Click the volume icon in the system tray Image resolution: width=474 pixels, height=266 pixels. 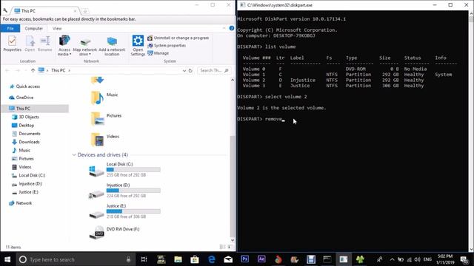tap(418, 259)
